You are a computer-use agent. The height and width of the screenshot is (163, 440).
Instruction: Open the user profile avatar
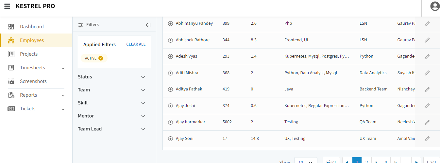(435, 6)
